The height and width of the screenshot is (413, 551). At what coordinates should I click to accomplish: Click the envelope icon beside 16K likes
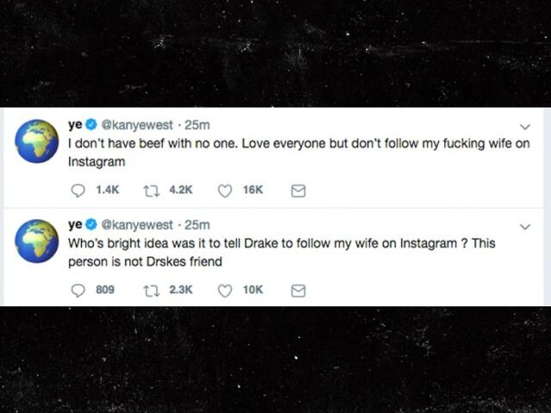point(298,190)
